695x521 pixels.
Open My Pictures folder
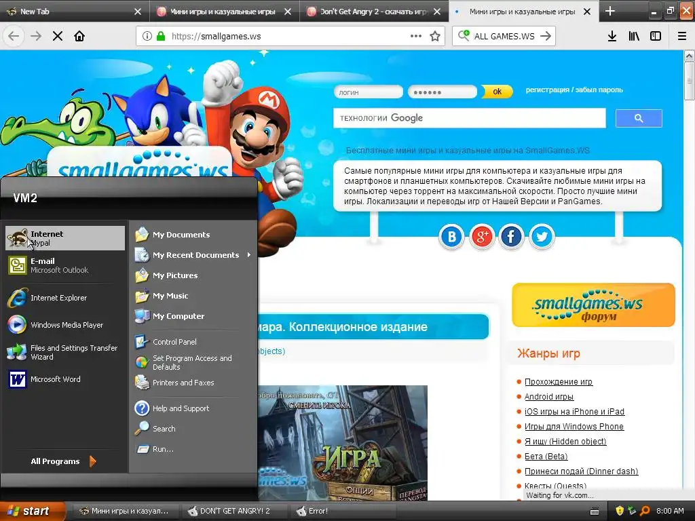click(193, 275)
